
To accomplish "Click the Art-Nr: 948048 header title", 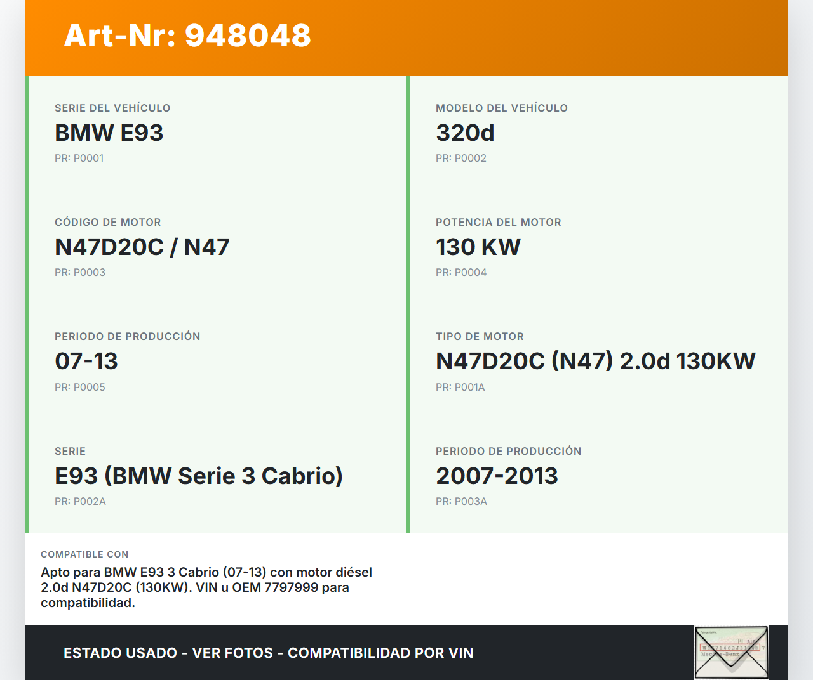I will 187,36.
